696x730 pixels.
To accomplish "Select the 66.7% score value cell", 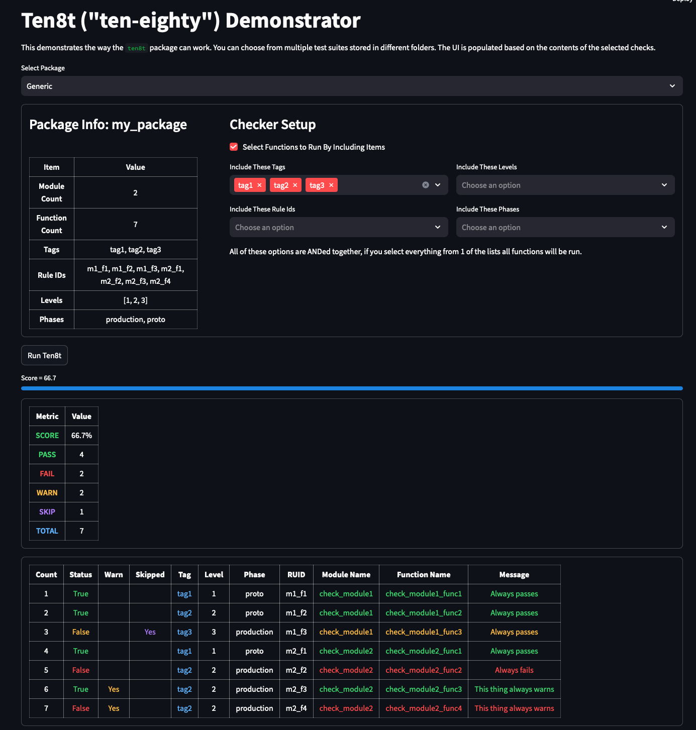I will 82,436.
